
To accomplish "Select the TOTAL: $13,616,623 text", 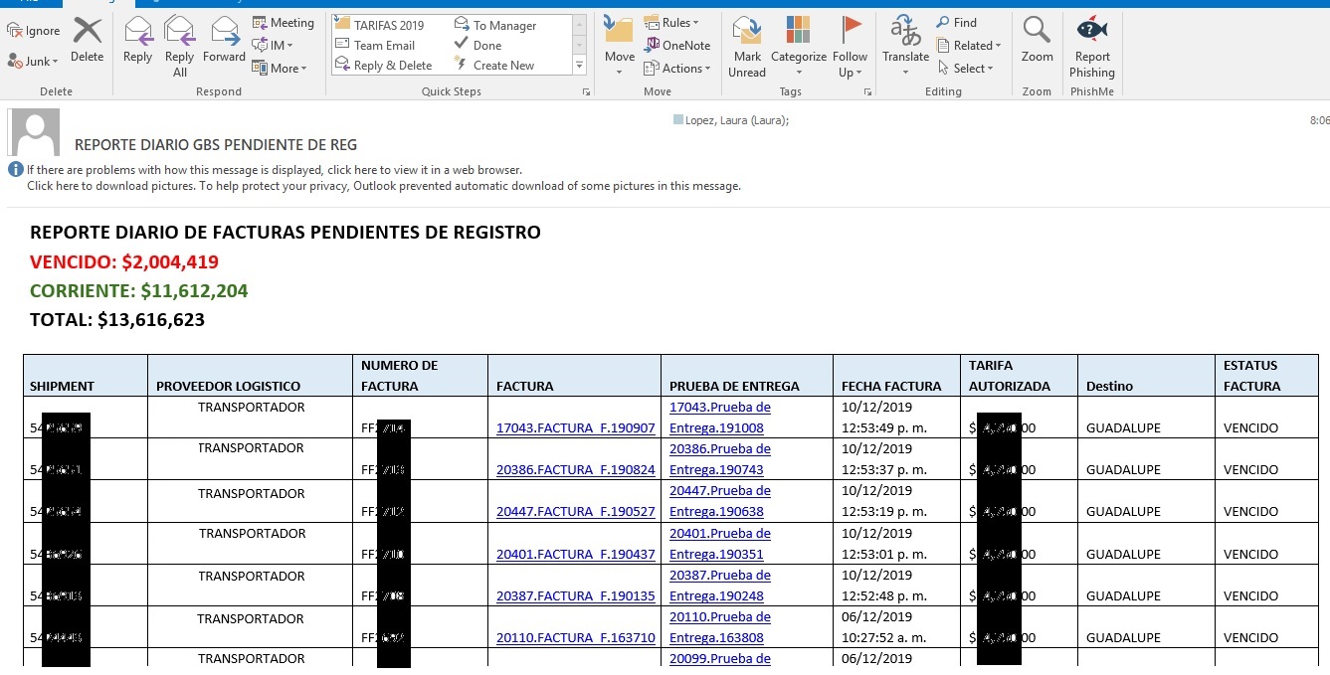I will [117, 320].
